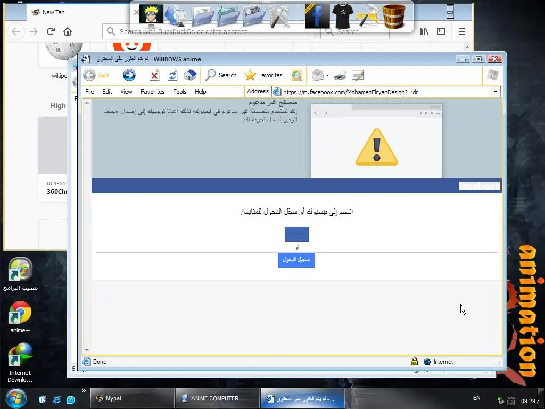Screen dimensions: 545x409
Task: Open the pictures folder dock icon
Action: click(254, 17)
